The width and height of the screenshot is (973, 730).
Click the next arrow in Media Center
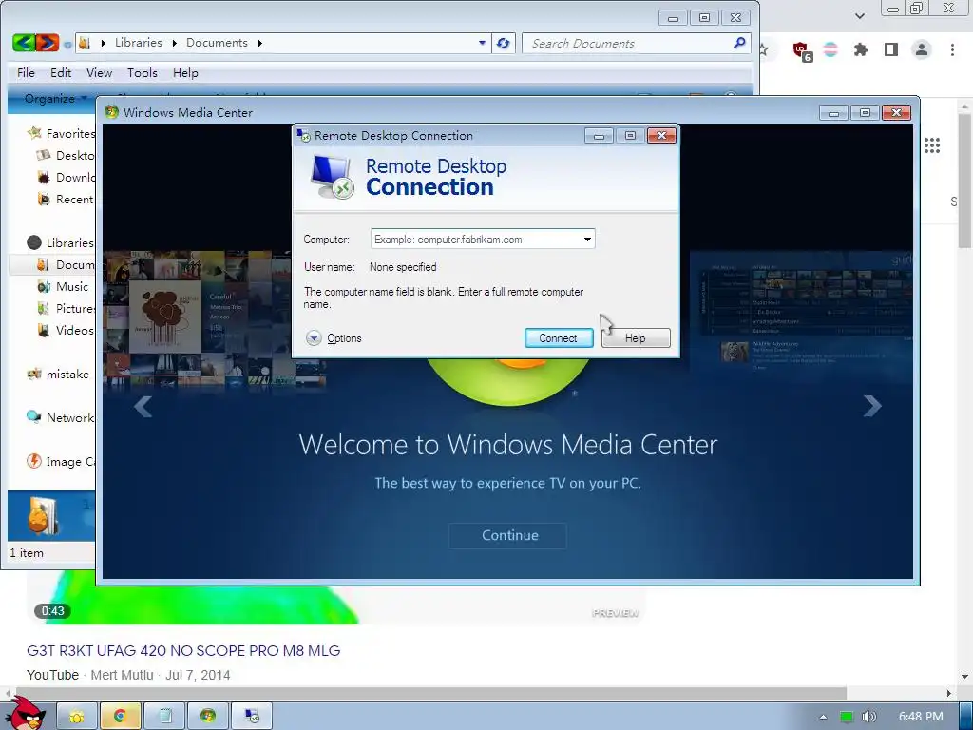872,406
